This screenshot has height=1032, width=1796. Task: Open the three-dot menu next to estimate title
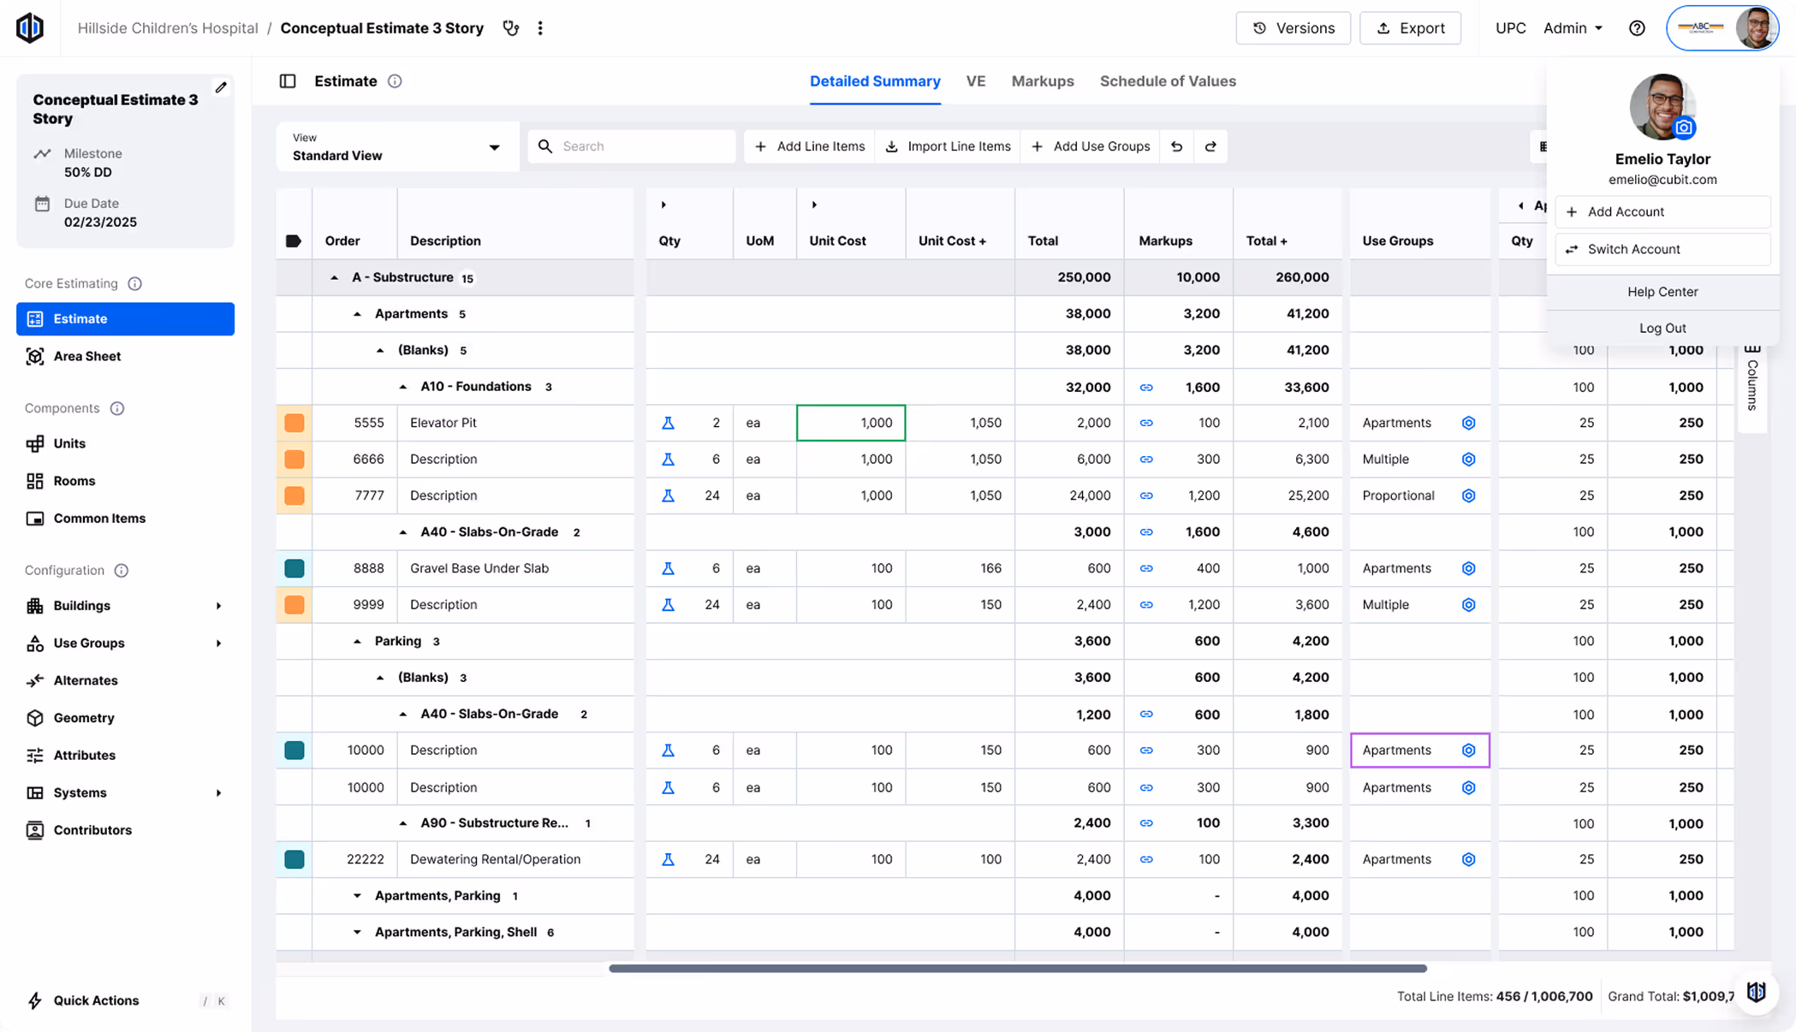pos(540,28)
